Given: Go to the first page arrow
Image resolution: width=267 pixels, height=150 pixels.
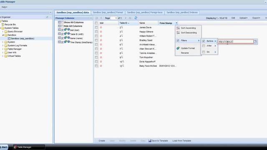Looking at the screenshot, I should [97, 18].
